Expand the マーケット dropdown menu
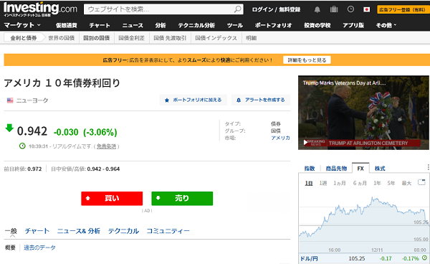The image size is (430, 264). (x=22, y=25)
